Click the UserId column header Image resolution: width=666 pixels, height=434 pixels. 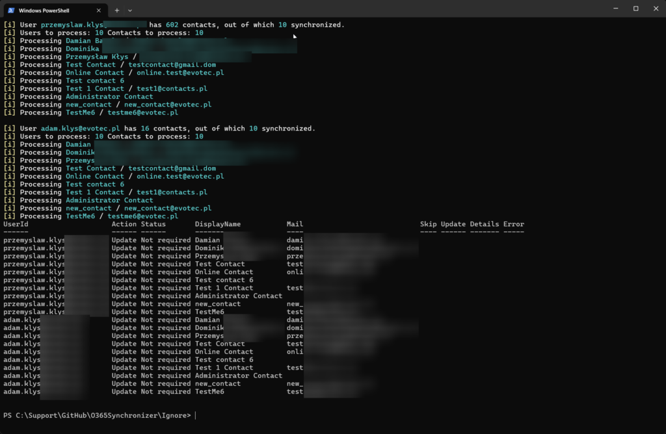16,224
